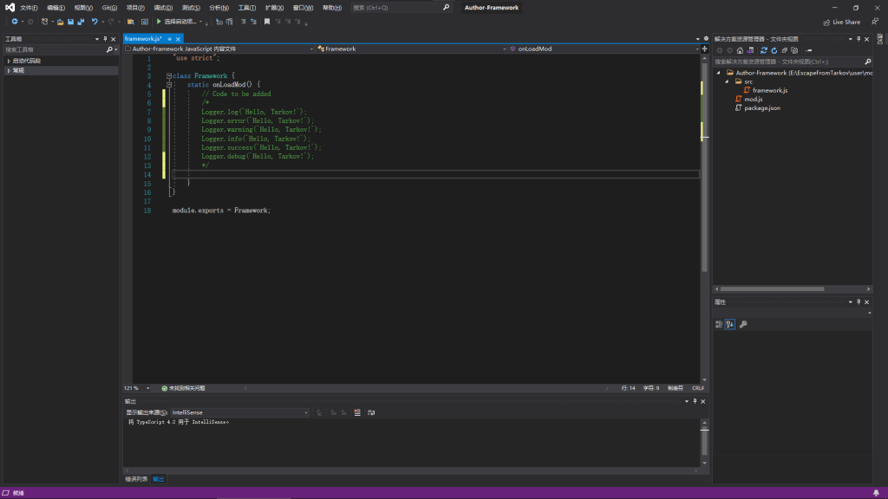
Task: Click the sync with active document icon
Action: (x=763, y=50)
